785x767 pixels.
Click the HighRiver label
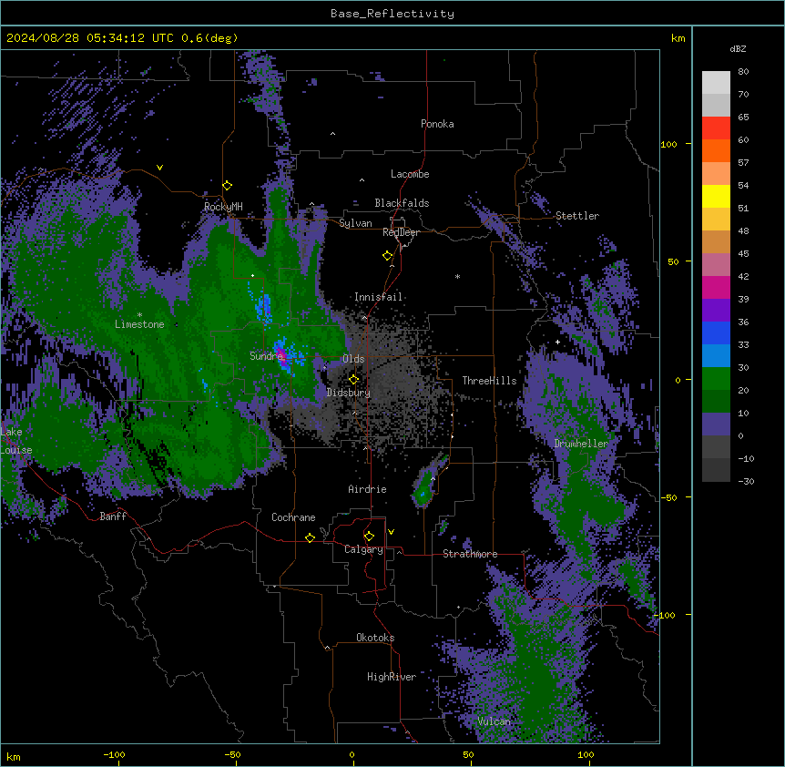click(x=392, y=677)
